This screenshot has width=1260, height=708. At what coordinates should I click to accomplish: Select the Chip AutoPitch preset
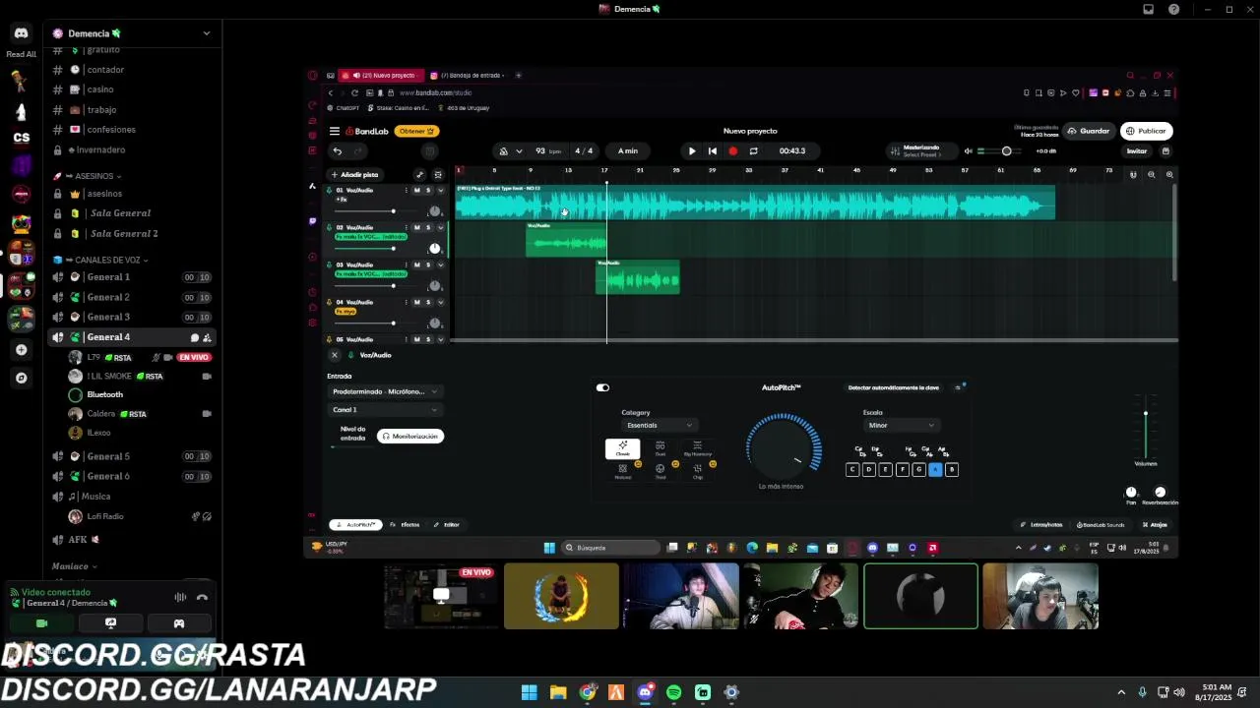click(697, 471)
